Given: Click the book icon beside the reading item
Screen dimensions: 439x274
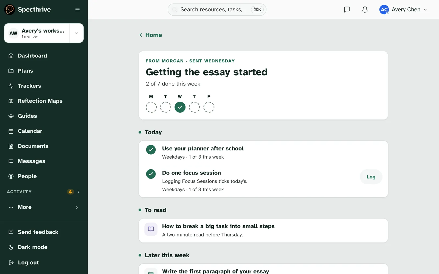Looking at the screenshot, I should (151, 229).
